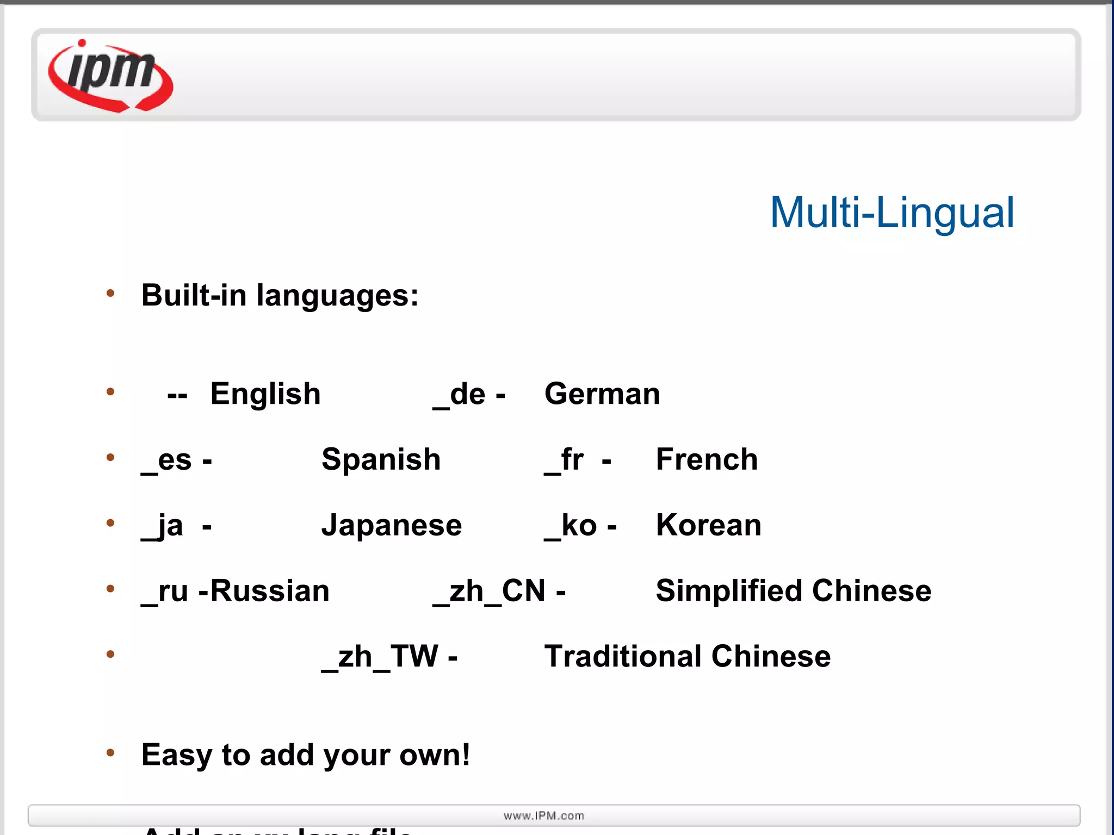Click the _de - language code
Screen dimensions: 1114x835
469,395
